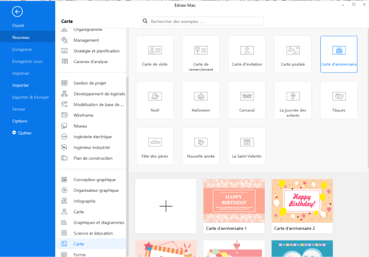Click the back arrow icon
Image resolution: width=369 pixels, height=257 pixels.
pyautogui.click(x=17, y=11)
